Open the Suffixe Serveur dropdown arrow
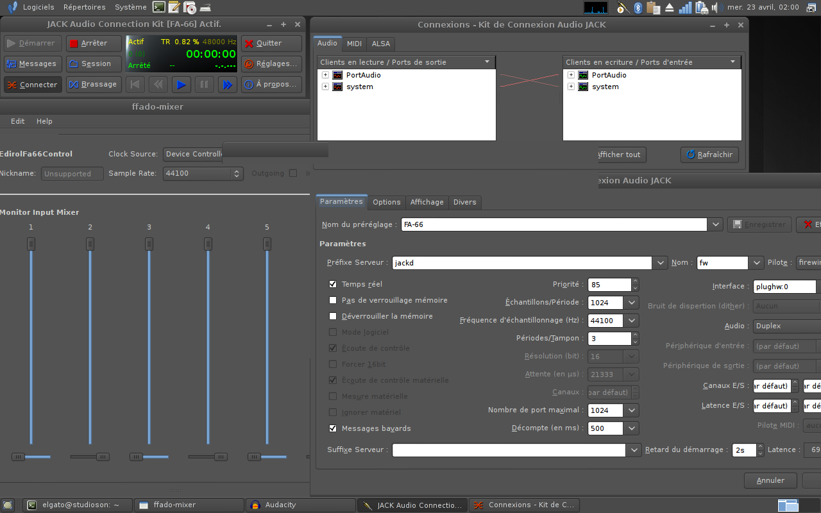821x513 pixels. (x=634, y=450)
